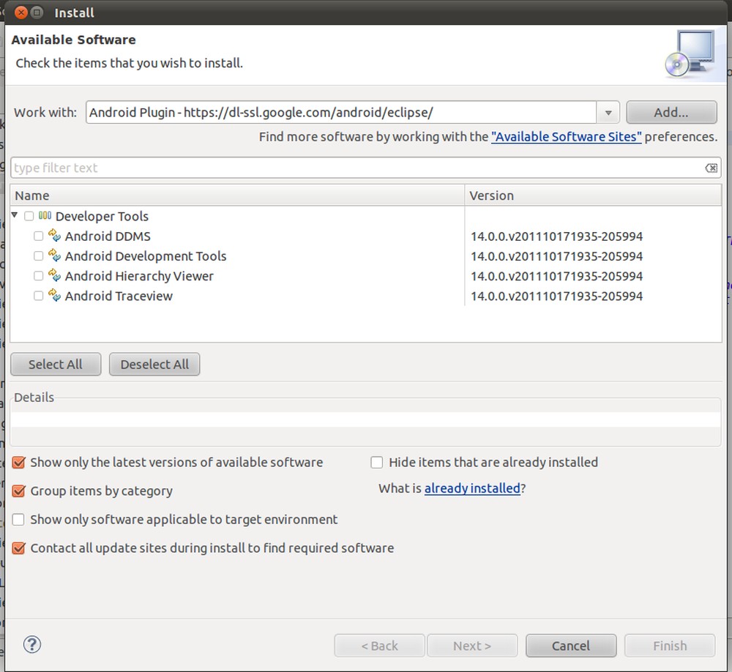Open help via the question mark icon

(x=32, y=645)
